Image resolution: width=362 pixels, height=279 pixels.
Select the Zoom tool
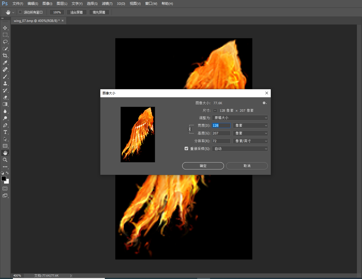pyautogui.click(x=5, y=160)
